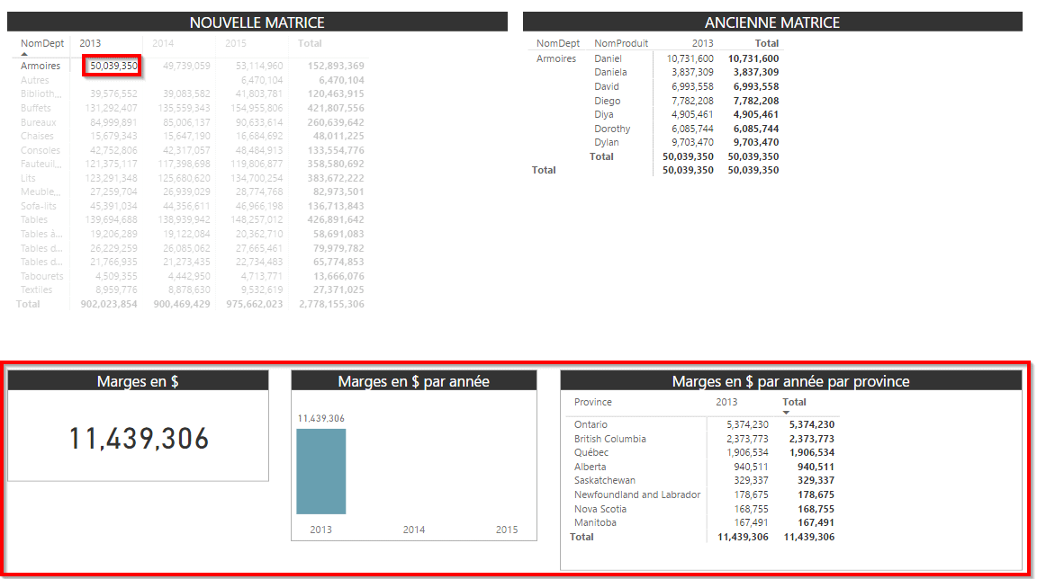
Task: Select the Armoires row in Nouvelle Matrice
Action: click(x=41, y=66)
